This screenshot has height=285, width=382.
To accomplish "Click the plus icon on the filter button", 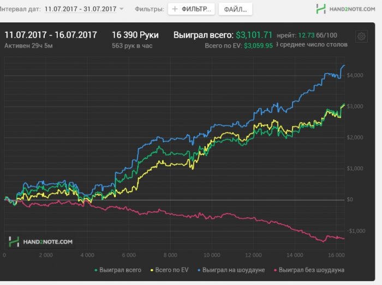I will (175, 9).
